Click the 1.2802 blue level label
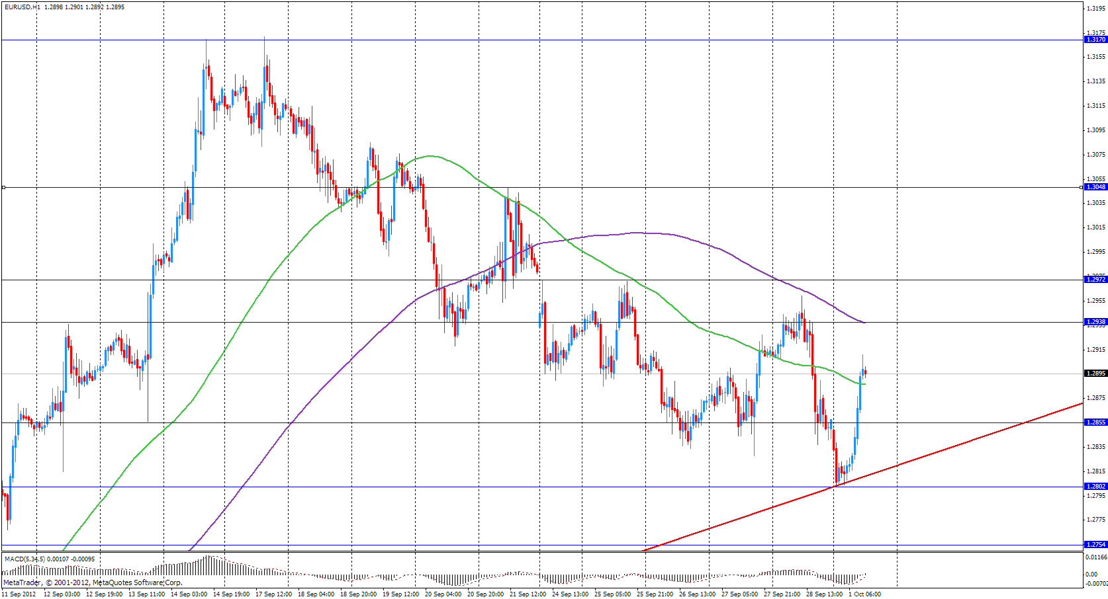 1096,487
